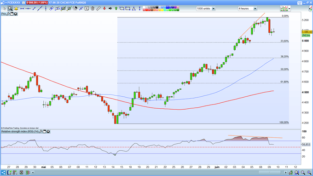
Task: Click the share icon at bottom left
Action: [3, 172]
